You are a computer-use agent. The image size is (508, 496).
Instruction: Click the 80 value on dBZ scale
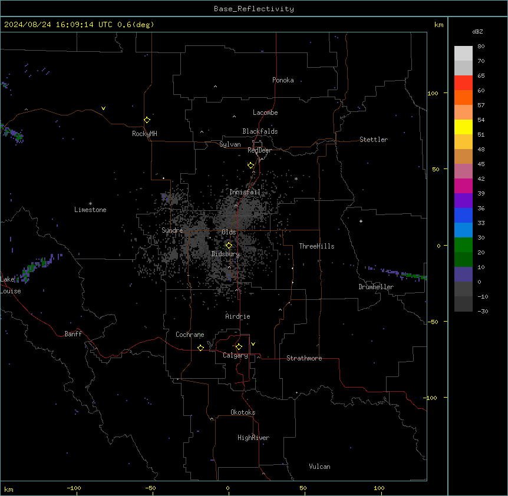coord(481,47)
